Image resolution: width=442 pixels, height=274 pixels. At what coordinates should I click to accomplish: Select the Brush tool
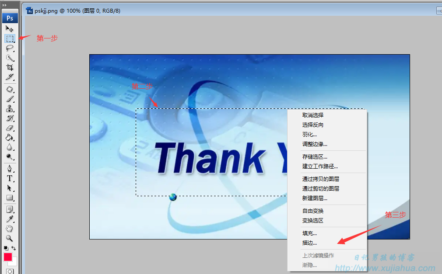pos(10,99)
